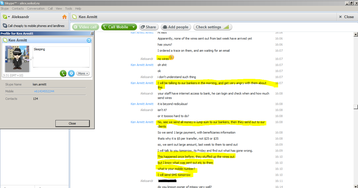Click message 'I will be talking to our bankers'

click(x=212, y=85)
